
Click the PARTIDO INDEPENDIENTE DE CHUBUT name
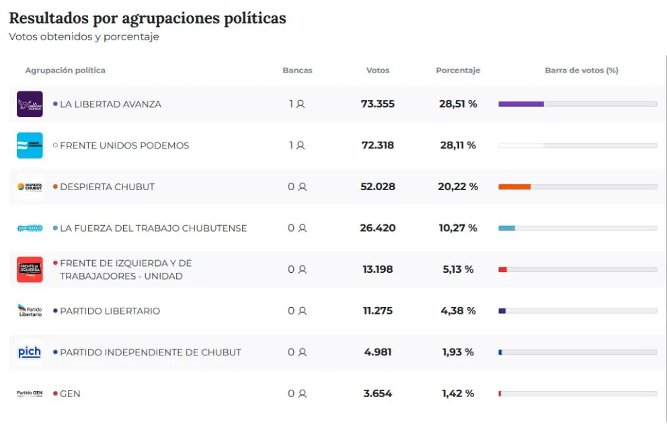coord(150,352)
